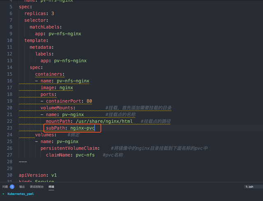The image size is (263, 201).
Task: Select the 终端 terminal tab
Action: tap(51, 187)
